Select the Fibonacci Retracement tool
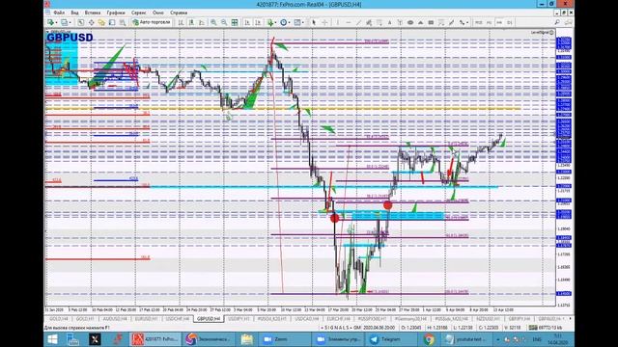This screenshot has height=347, width=618. tap(379, 22)
